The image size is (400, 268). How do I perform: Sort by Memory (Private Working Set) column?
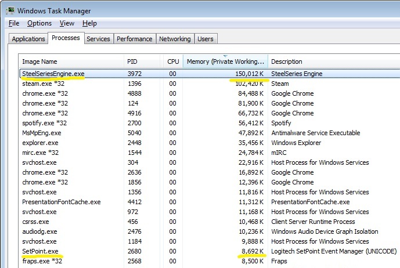point(225,61)
